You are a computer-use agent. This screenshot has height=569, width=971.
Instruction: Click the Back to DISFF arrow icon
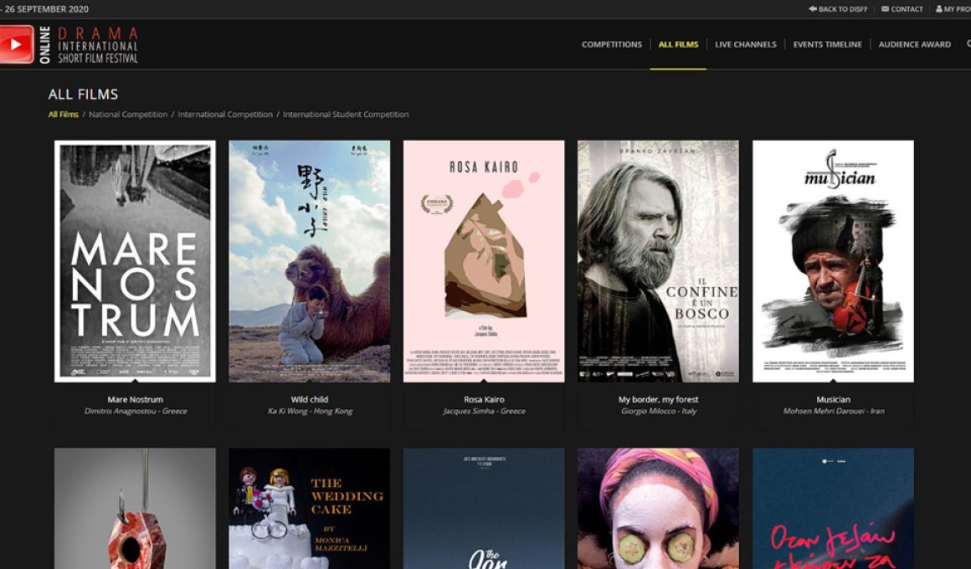[813, 9]
